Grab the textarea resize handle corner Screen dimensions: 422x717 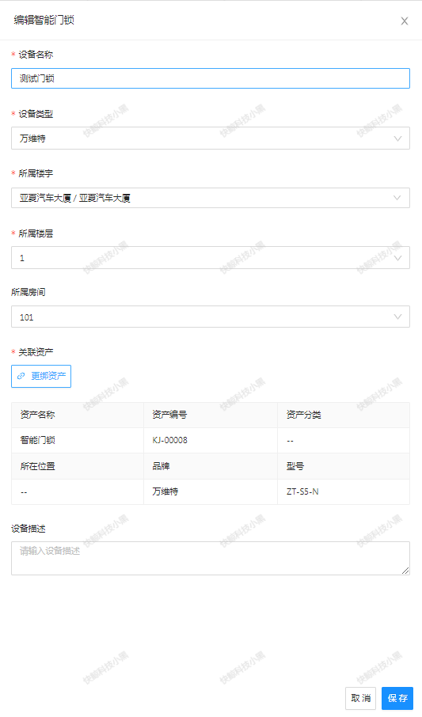coord(405,571)
